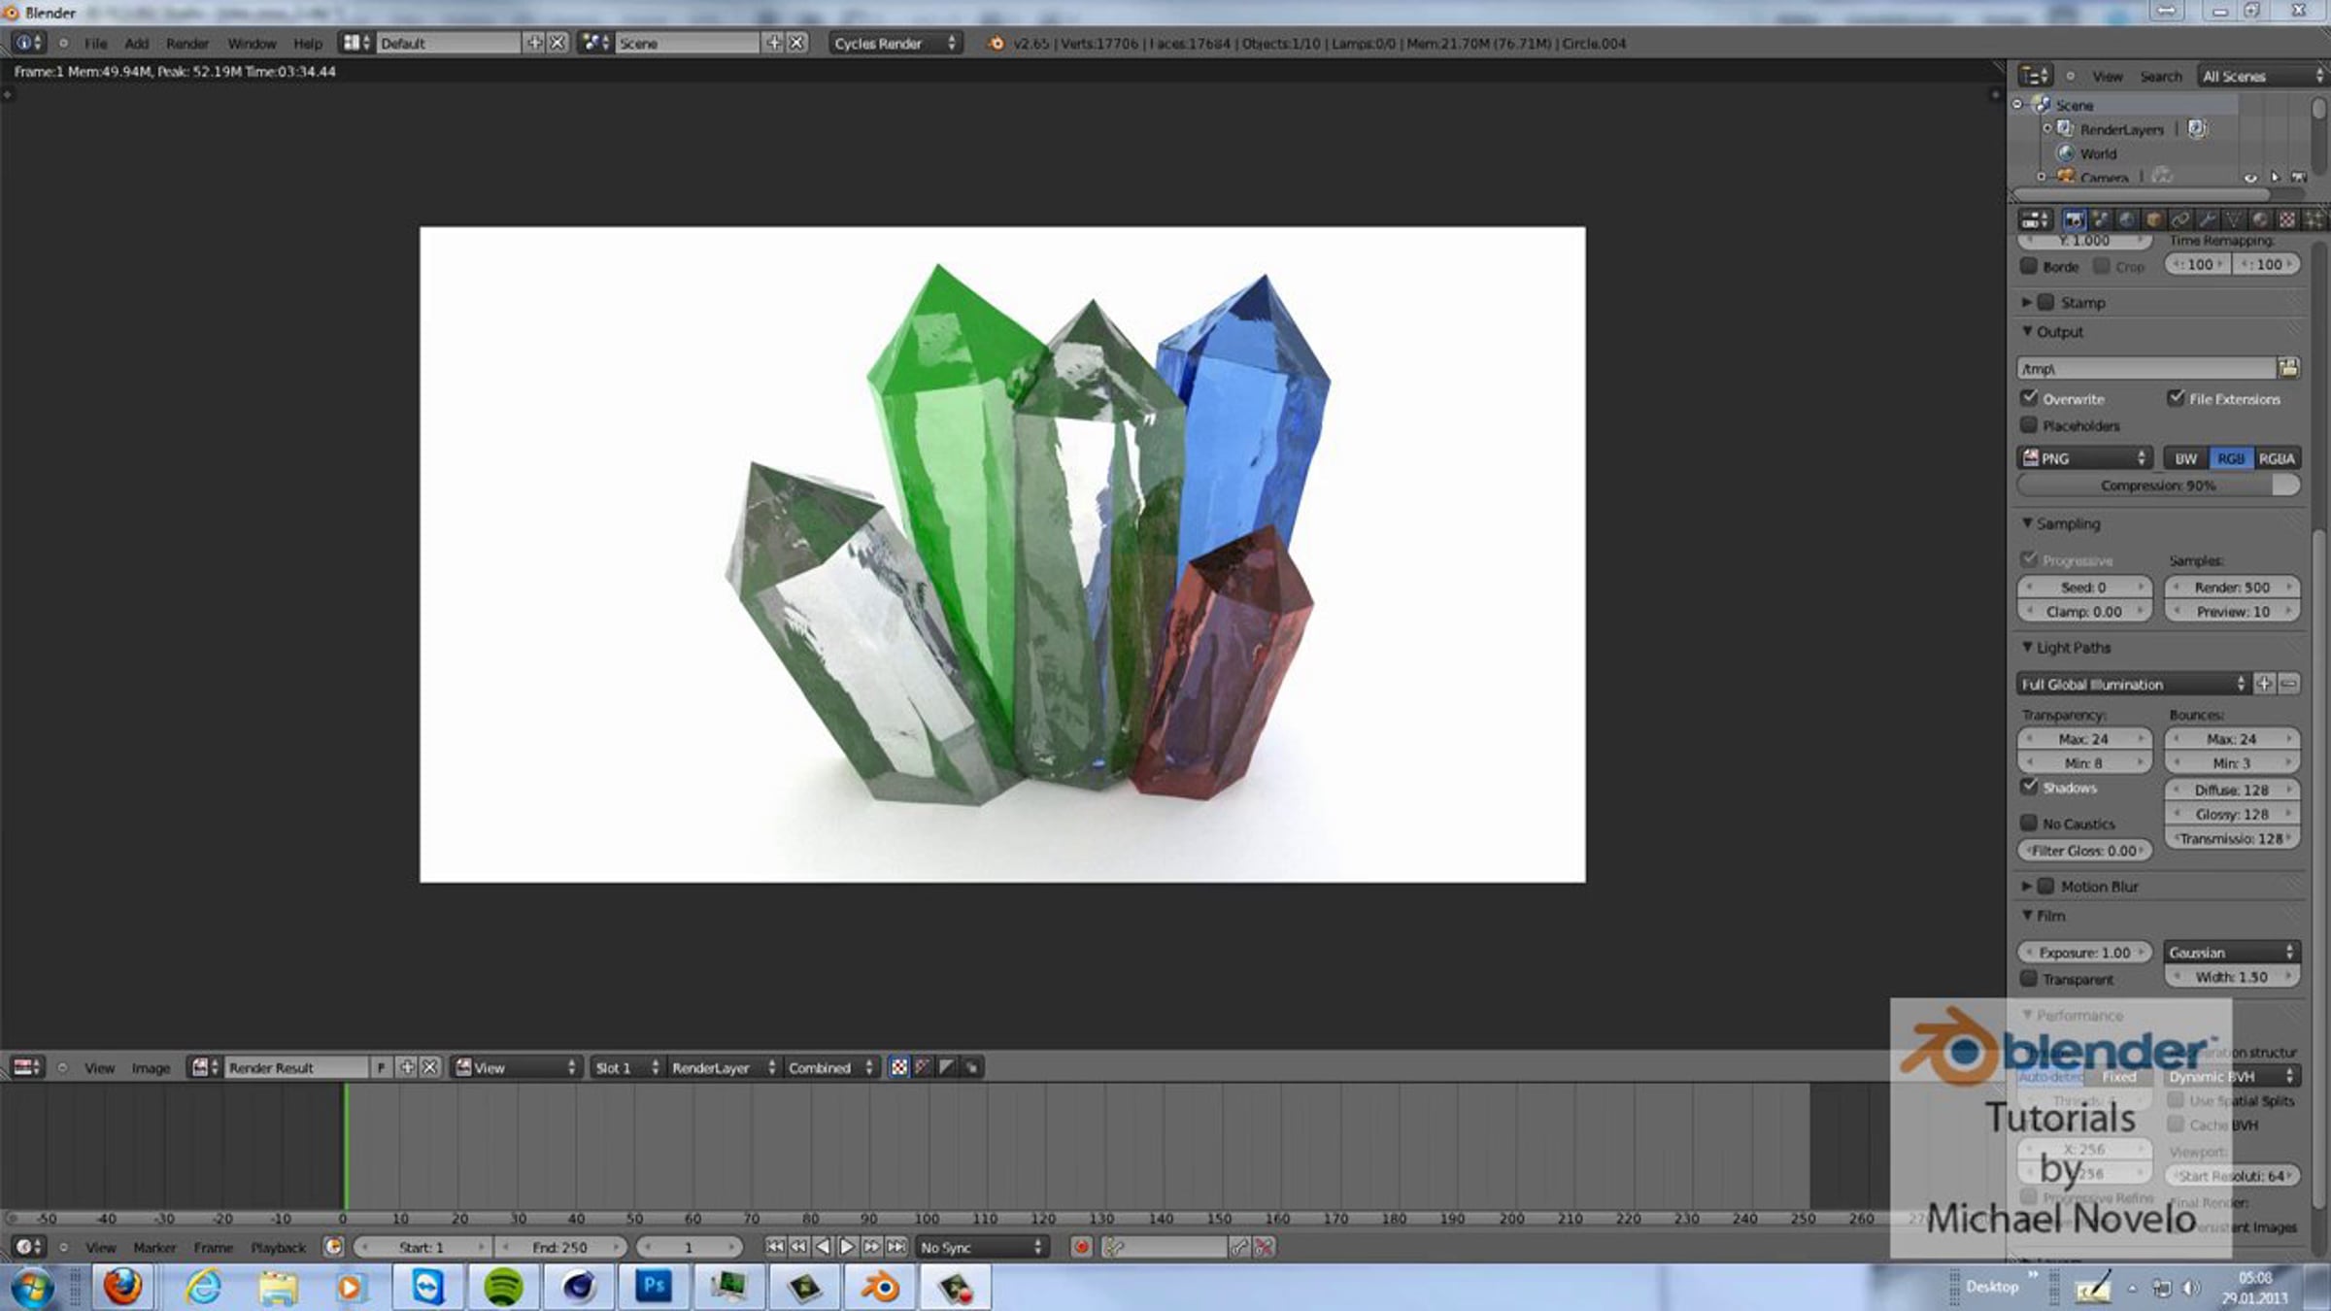Launch Firefox from the taskbar

pyautogui.click(x=123, y=1288)
